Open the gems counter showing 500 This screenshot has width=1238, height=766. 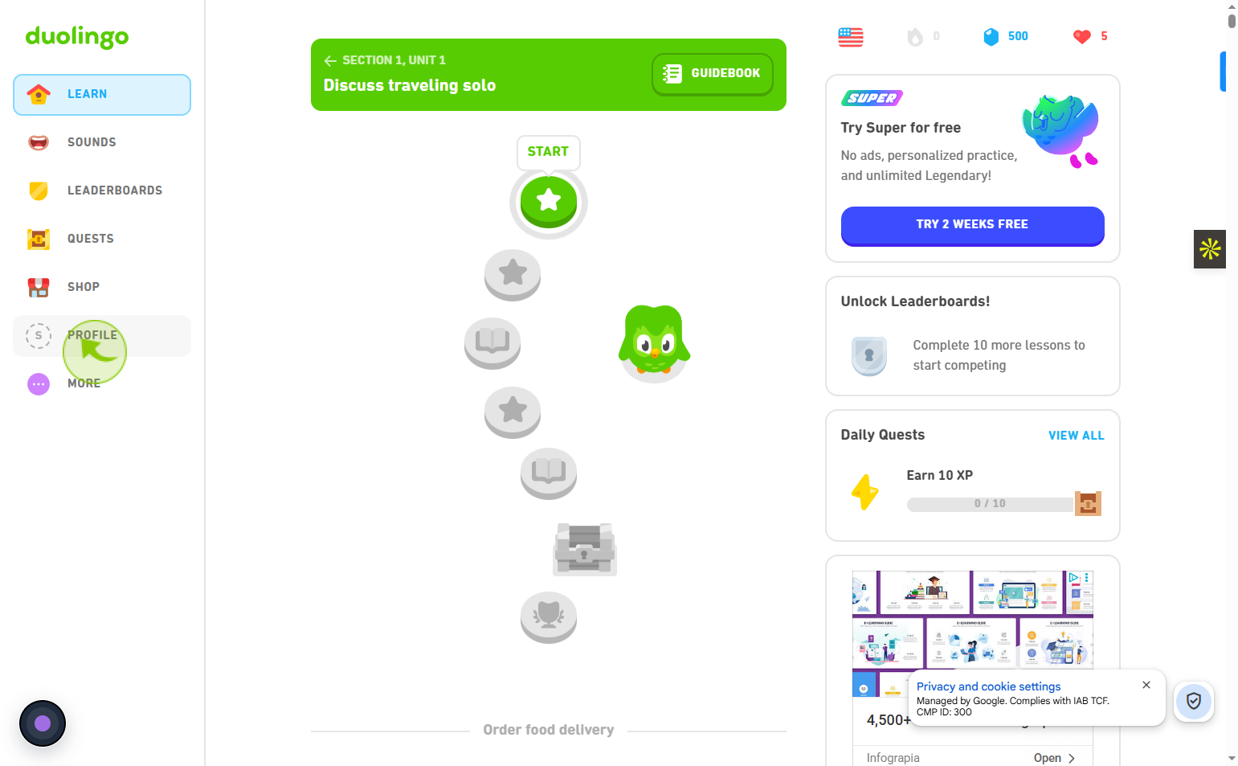coord(1006,36)
